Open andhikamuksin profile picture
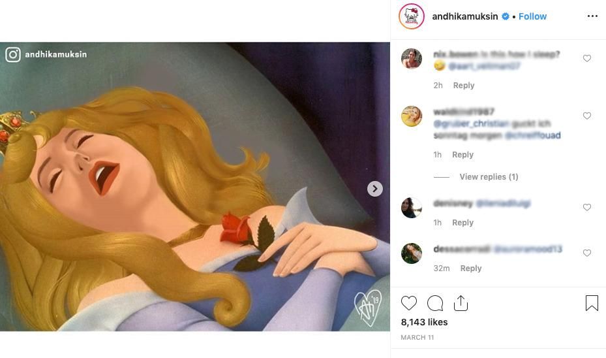Screen dimensions: 606x358 pos(412,16)
